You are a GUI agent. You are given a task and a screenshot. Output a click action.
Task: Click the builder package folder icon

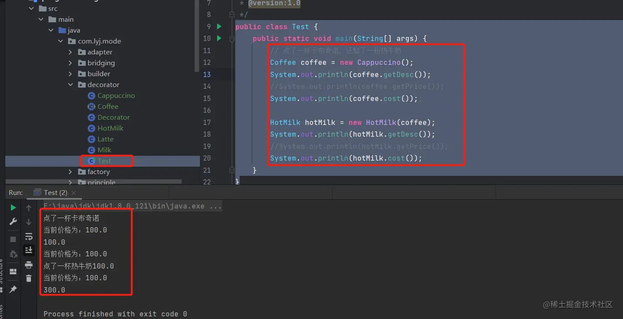click(81, 74)
